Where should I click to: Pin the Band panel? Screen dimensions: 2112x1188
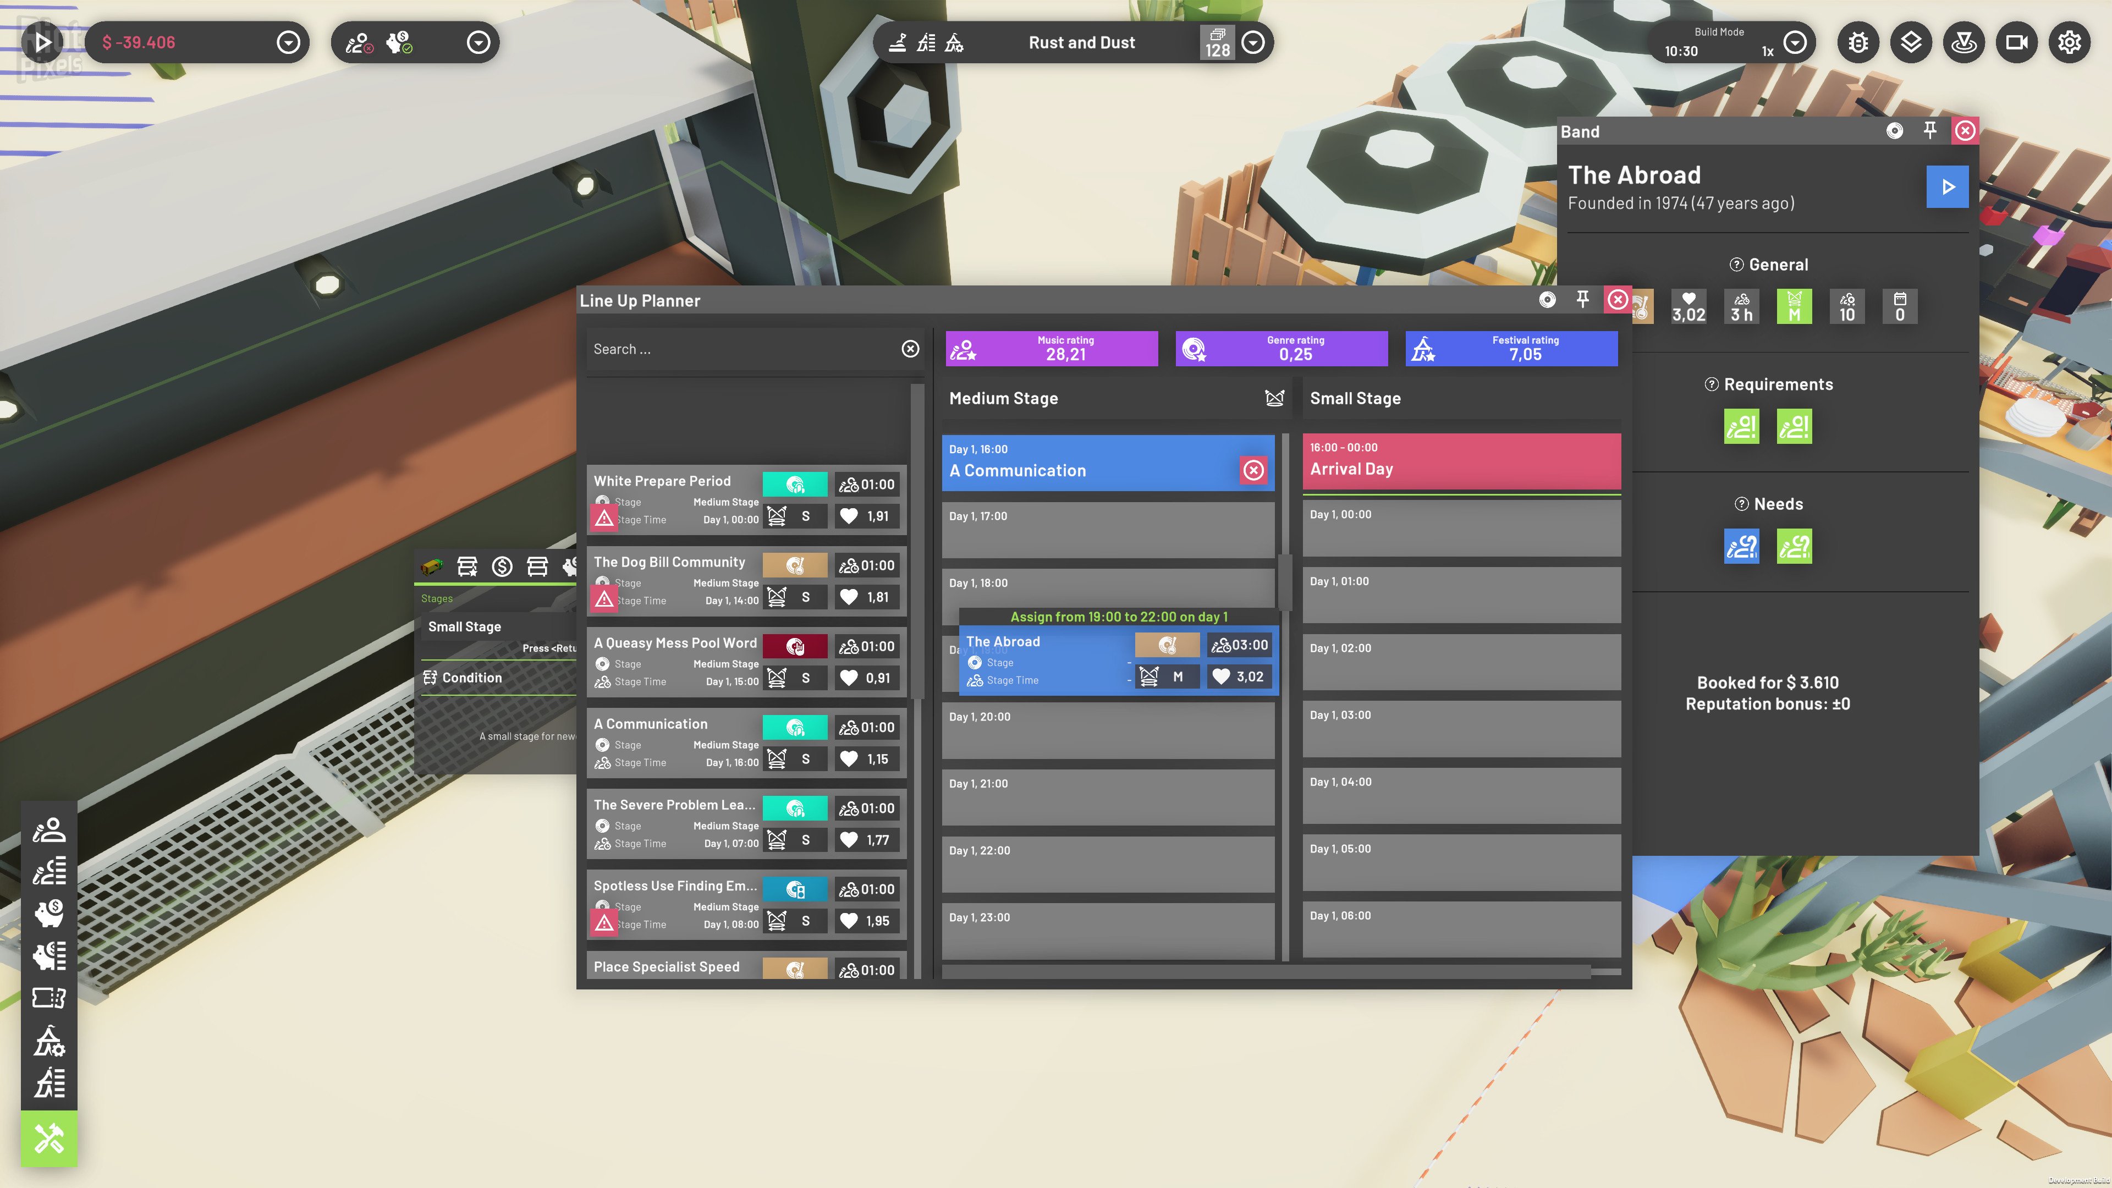(x=1930, y=129)
